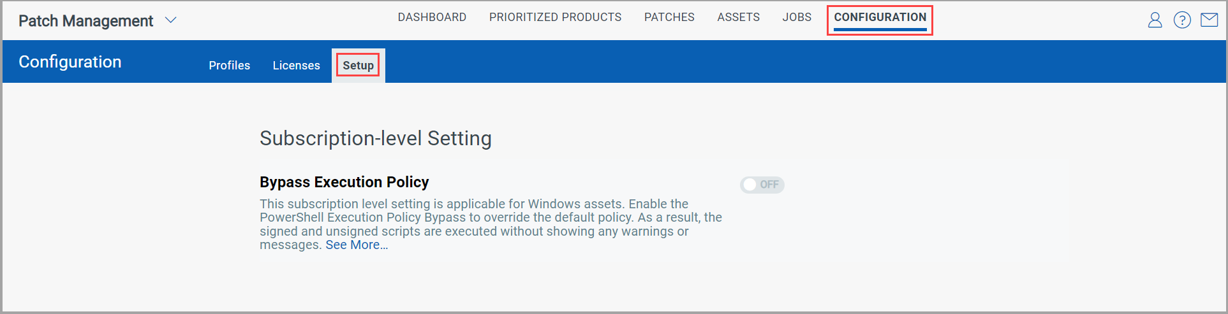The width and height of the screenshot is (1228, 314).
Task: Open the Licenses sub-tab
Action: point(296,66)
